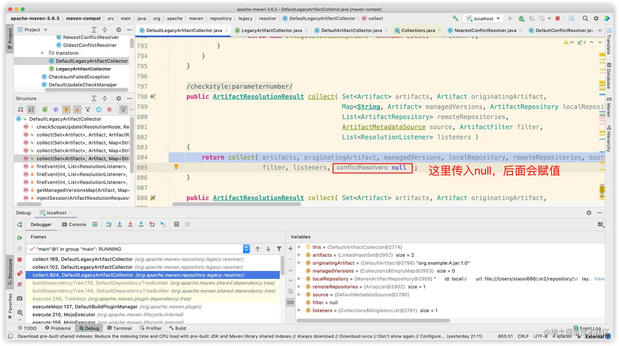Image resolution: width=619 pixels, height=346 pixels.
Task: Click Force Step Into red arrow icon
Action: [130, 224]
